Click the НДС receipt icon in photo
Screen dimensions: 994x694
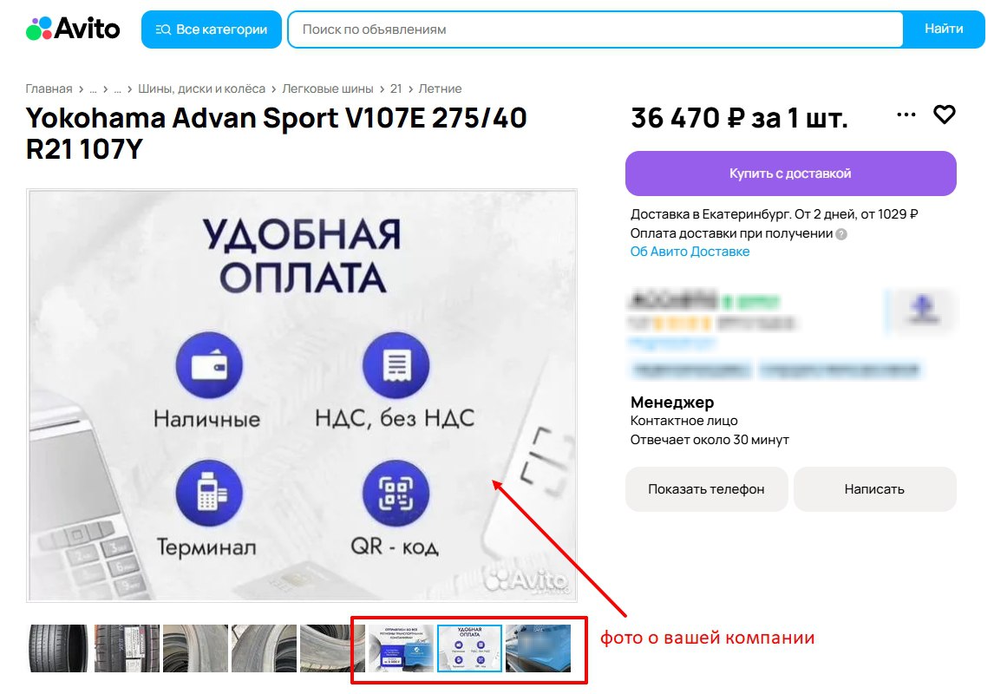[396, 365]
